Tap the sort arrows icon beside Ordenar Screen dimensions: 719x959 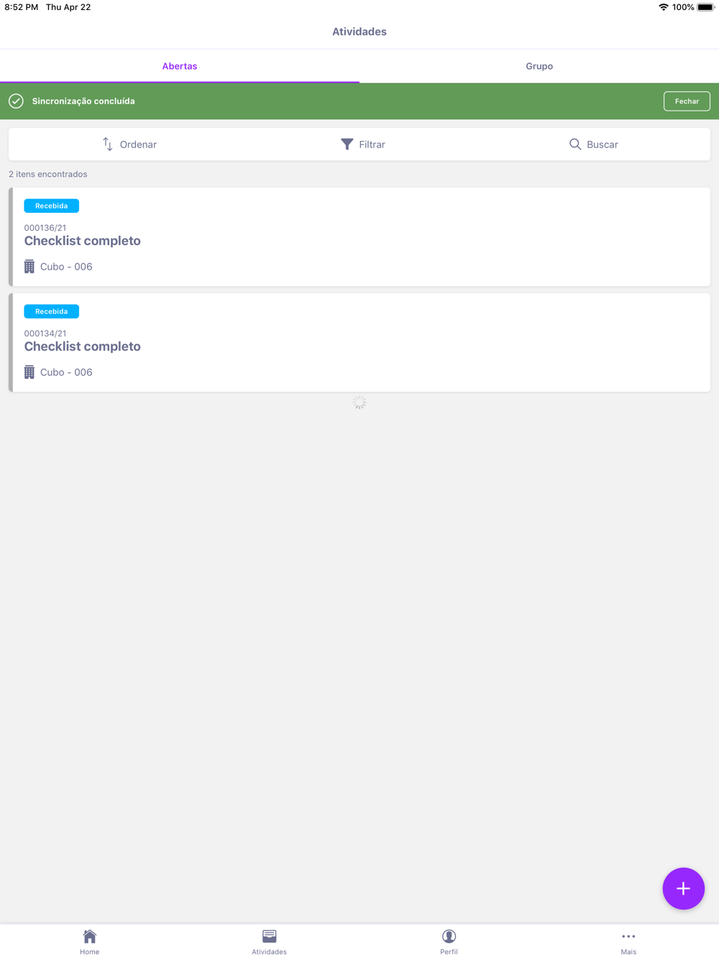coord(108,144)
